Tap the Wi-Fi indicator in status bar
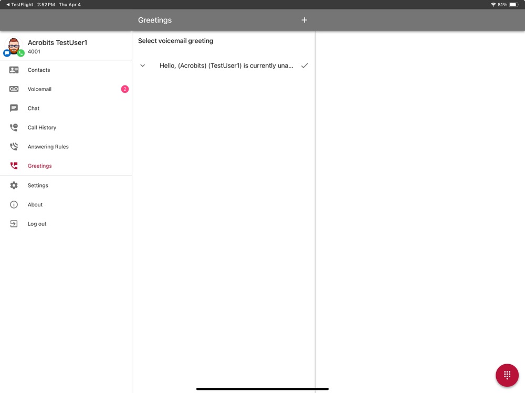Viewport: 525px width, 393px height. pos(493,5)
